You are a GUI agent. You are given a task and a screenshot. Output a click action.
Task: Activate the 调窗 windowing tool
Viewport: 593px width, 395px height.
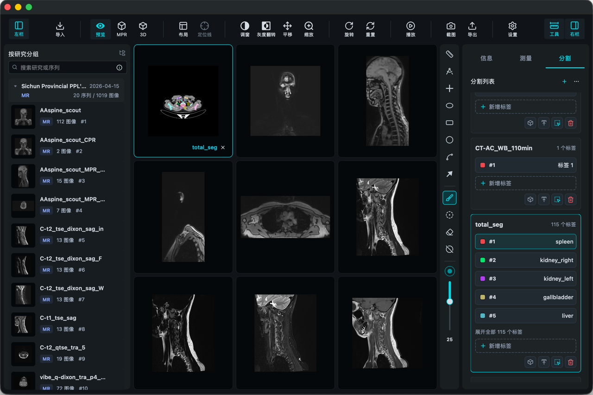click(x=245, y=29)
